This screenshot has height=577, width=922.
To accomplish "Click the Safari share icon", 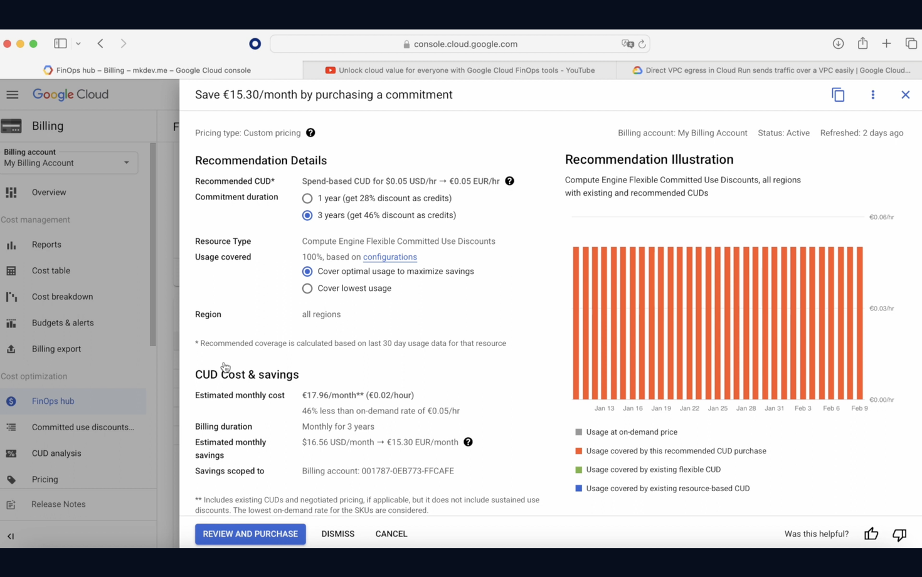I will coord(863,43).
